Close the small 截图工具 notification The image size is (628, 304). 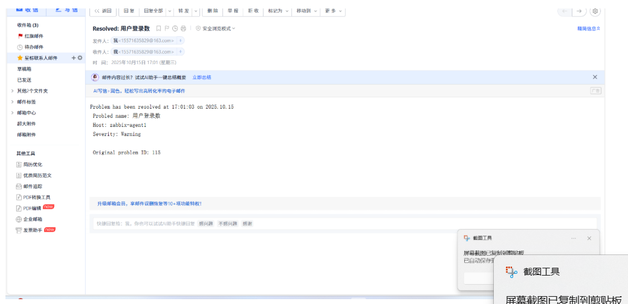pyautogui.click(x=589, y=238)
